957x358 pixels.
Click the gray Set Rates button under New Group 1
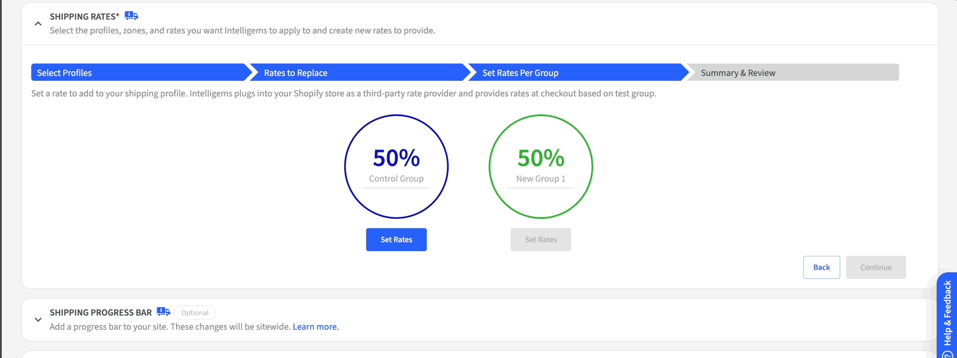click(x=540, y=240)
